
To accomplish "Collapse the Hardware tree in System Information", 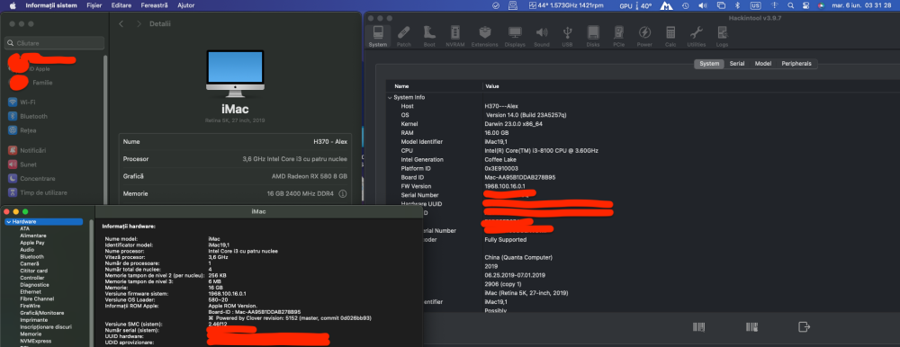I will (x=9, y=221).
